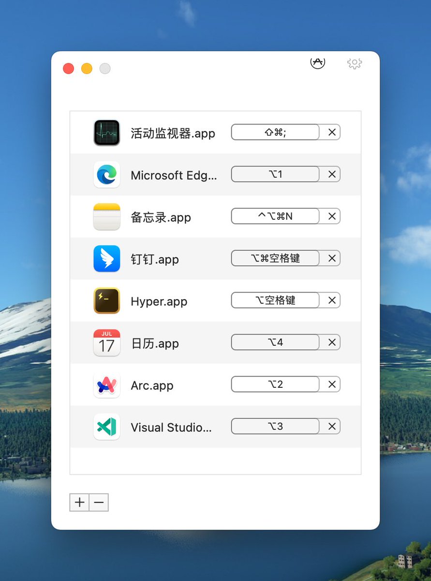Clear shortcut for 备忘录.app
The height and width of the screenshot is (581, 431).
(x=332, y=216)
